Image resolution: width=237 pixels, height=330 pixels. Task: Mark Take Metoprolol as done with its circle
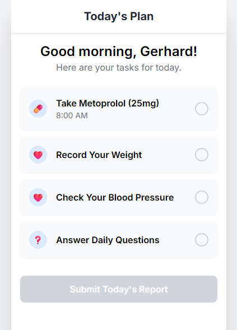202,109
